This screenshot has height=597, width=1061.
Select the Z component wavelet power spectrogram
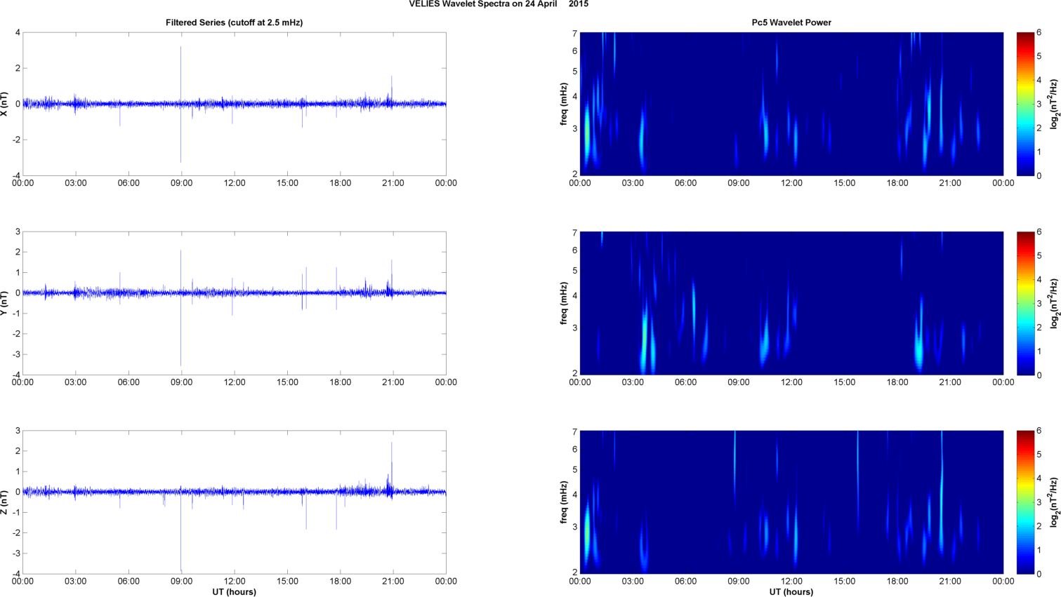tap(791, 502)
